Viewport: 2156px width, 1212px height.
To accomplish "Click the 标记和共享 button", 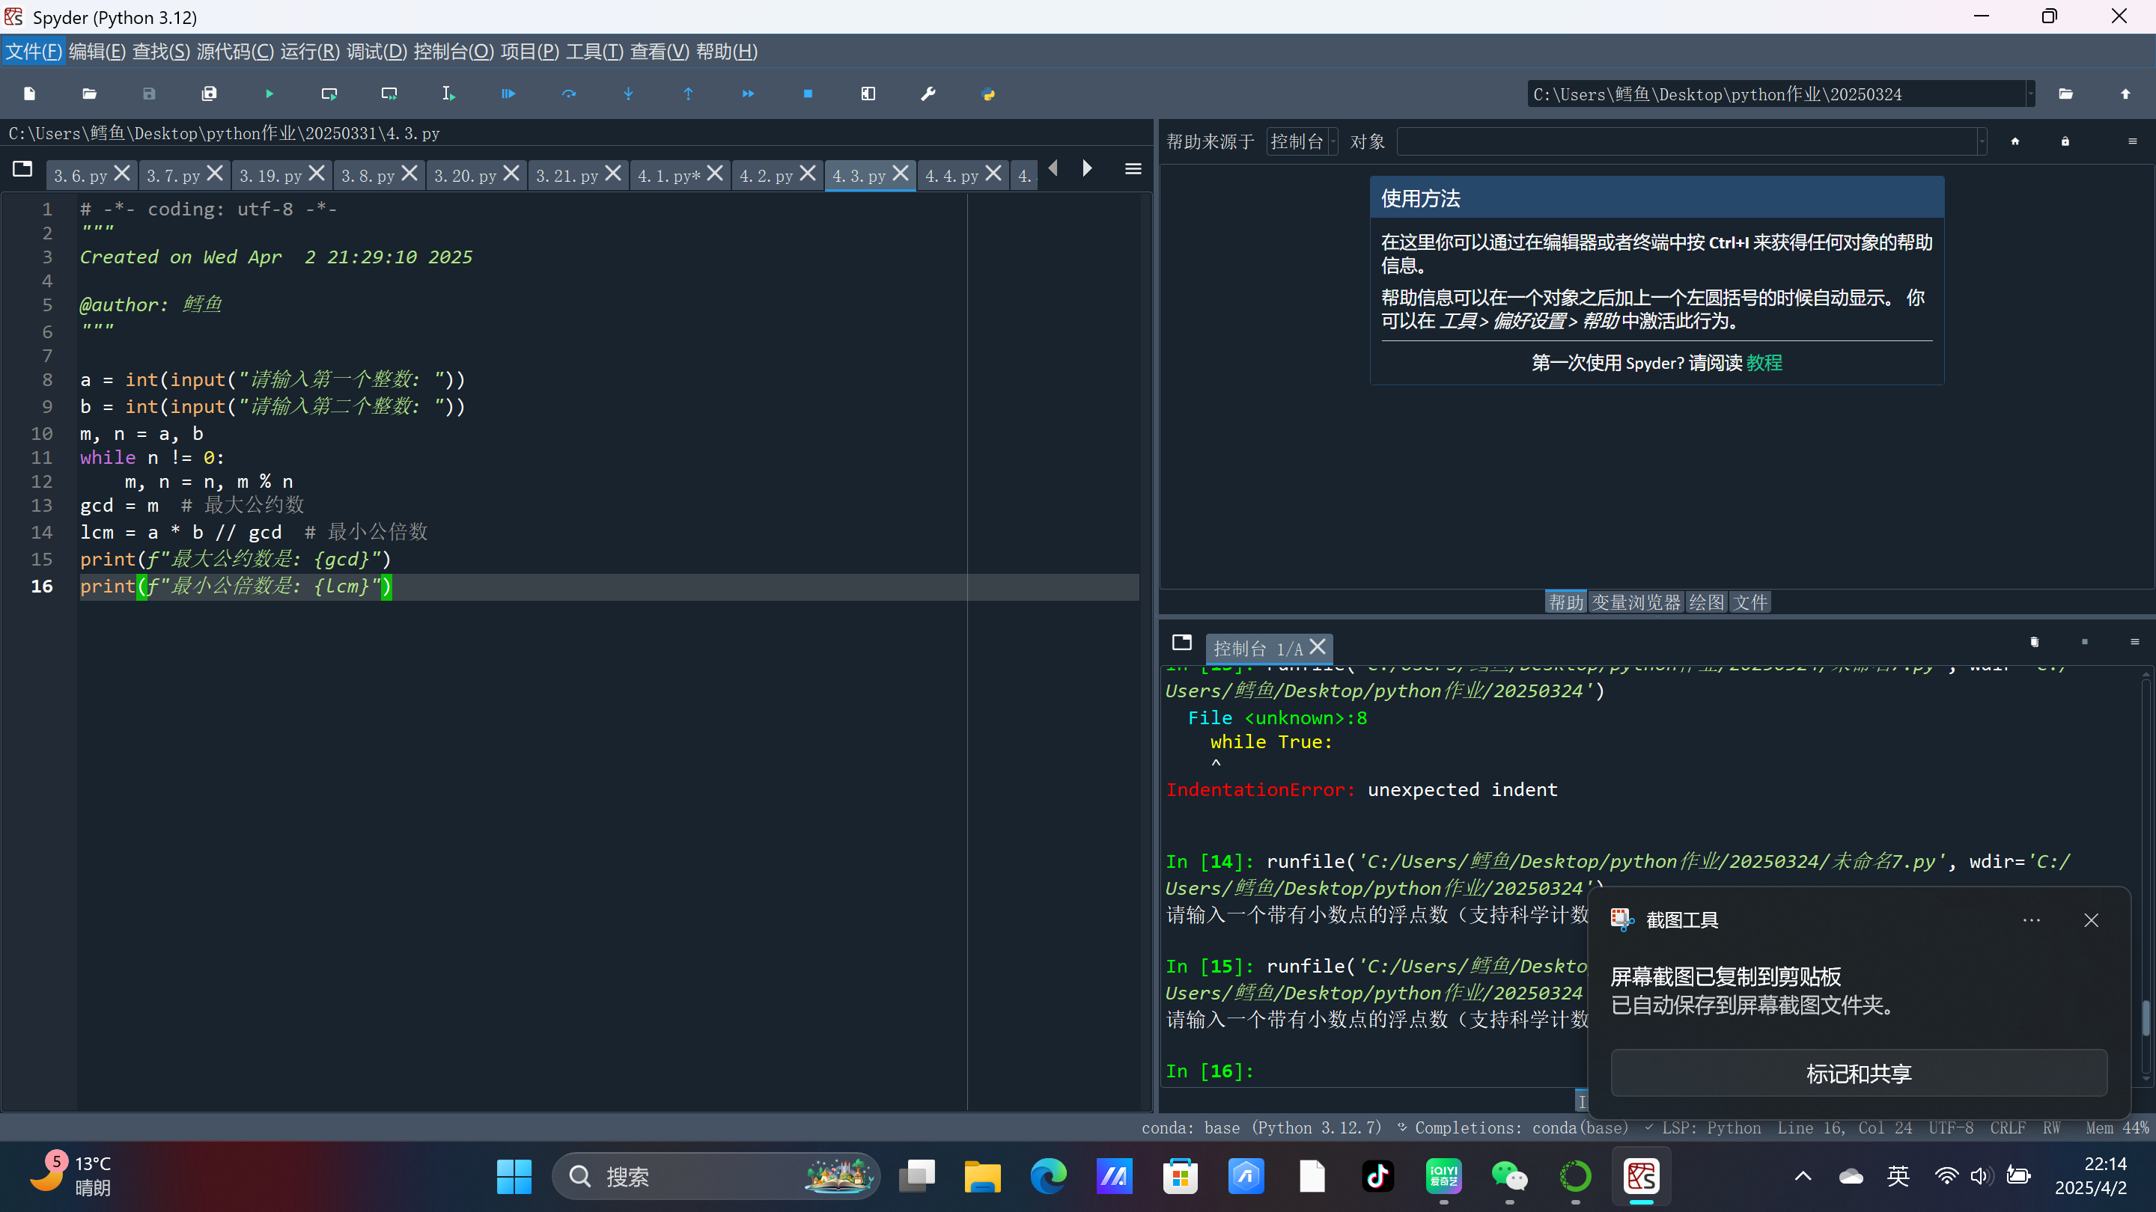I will coord(1858,1073).
